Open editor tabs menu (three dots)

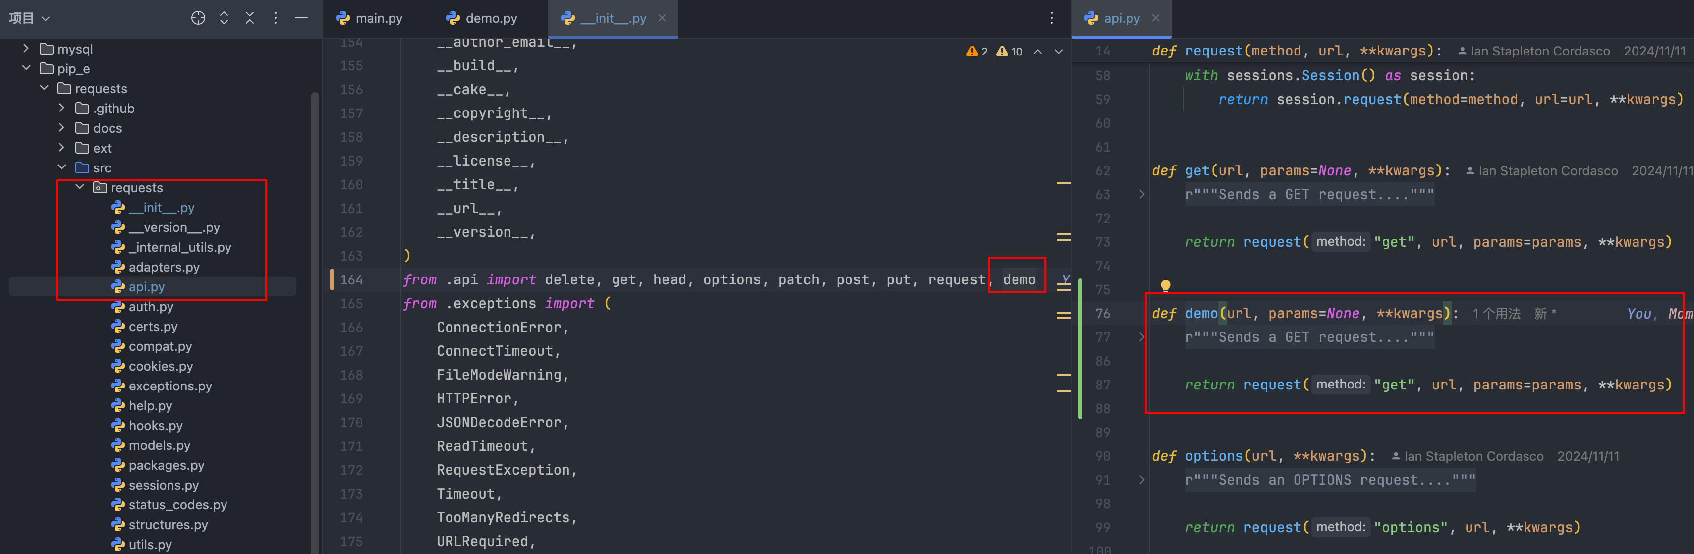click(x=1052, y=18)
